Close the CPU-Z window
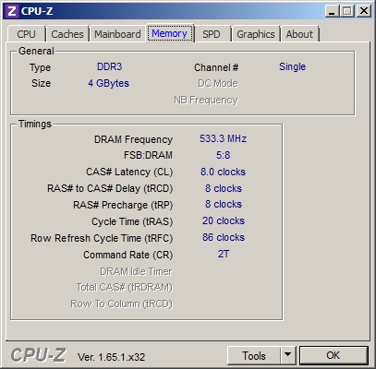 coord(364,11)
